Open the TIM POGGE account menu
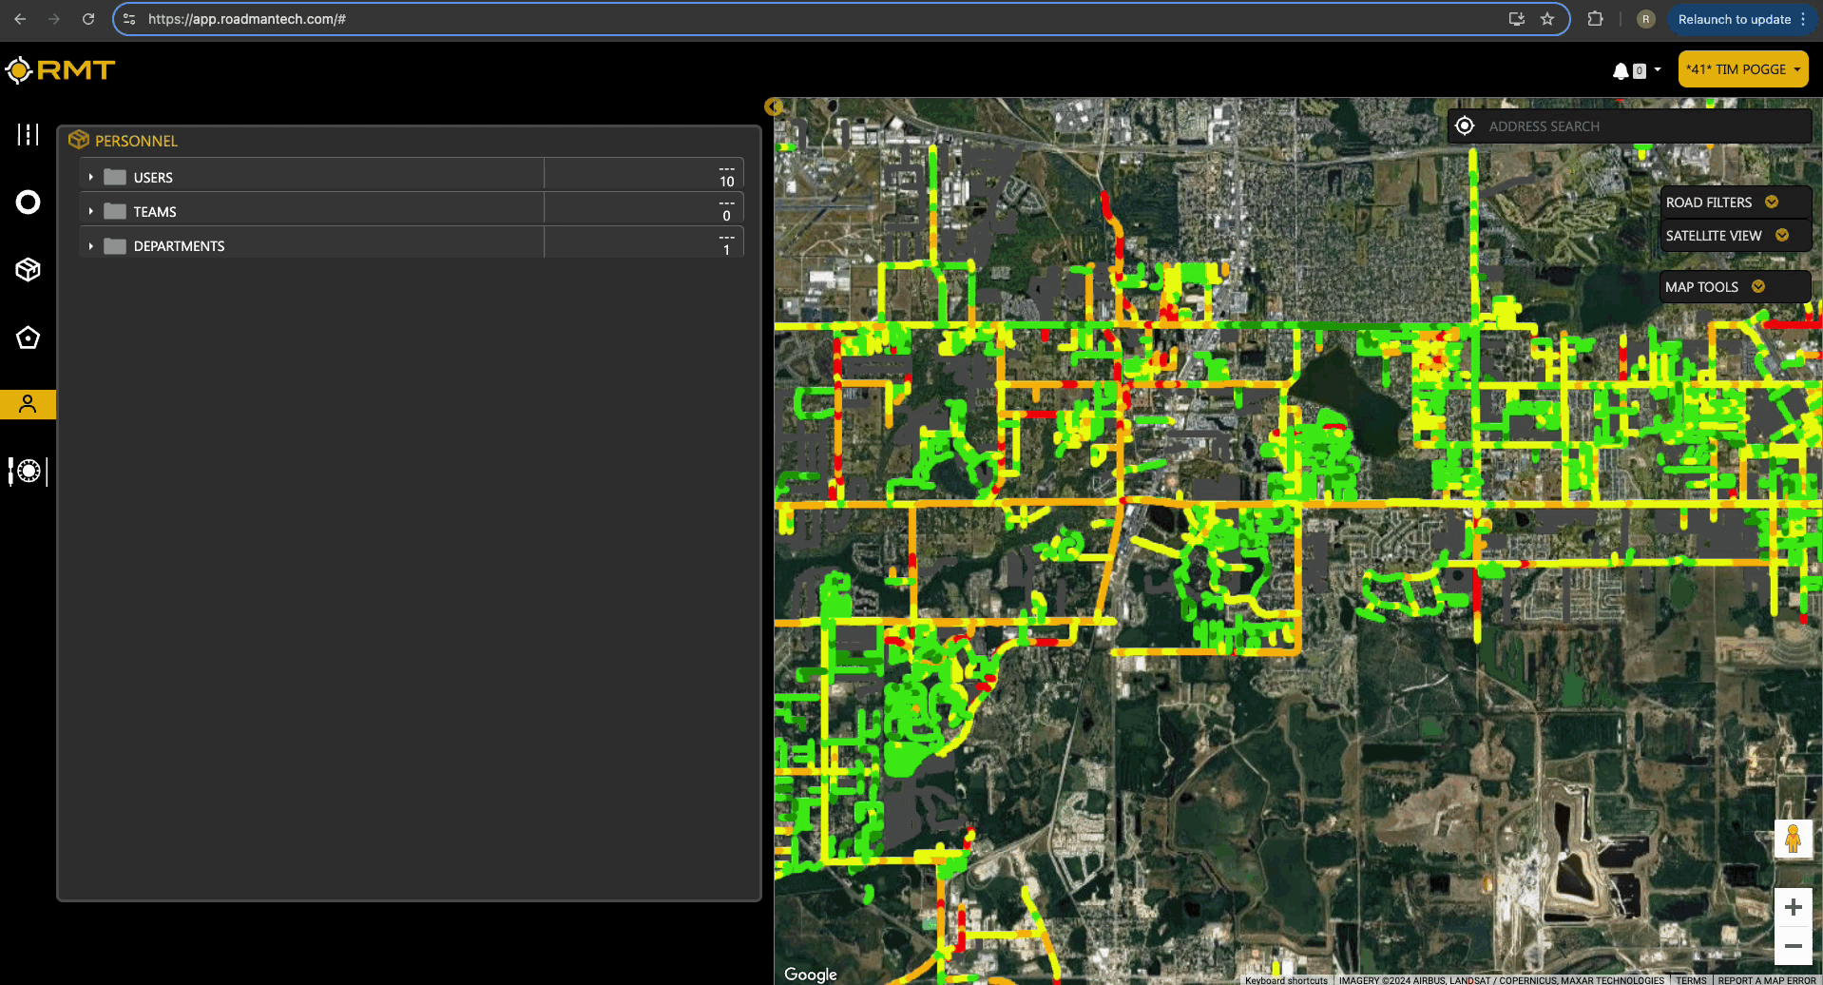Screen dimensions: 1823x985 [x=1742, y=69]
